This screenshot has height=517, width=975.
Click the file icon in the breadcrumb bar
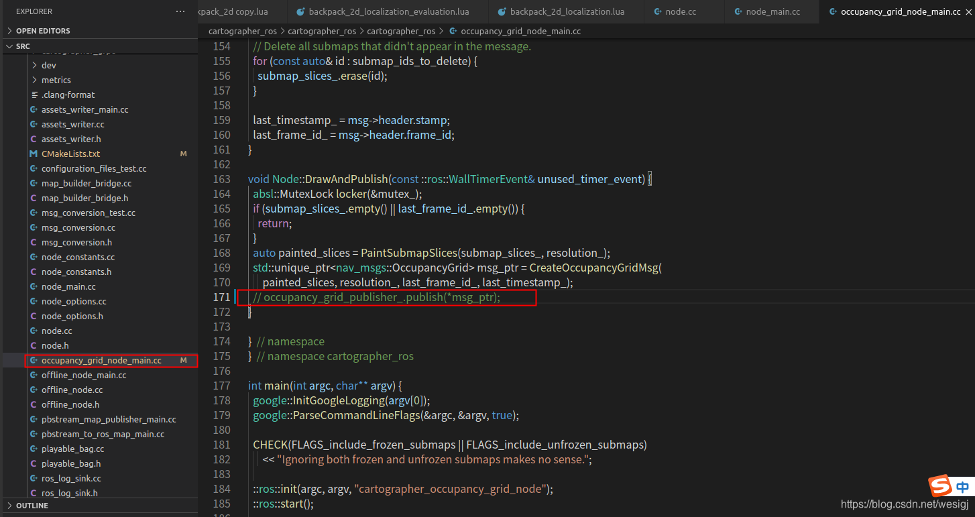coord(453,31)
